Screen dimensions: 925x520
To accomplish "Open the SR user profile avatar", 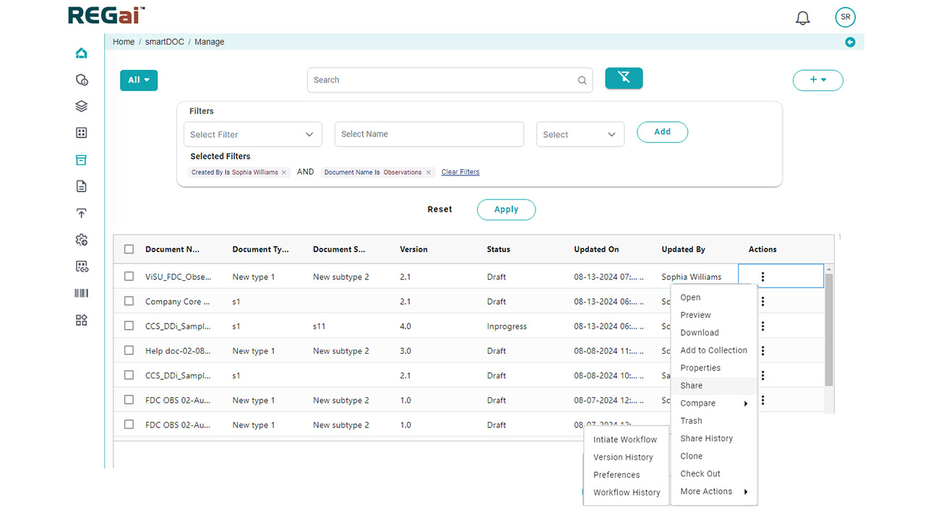I will tap(845, 17).
